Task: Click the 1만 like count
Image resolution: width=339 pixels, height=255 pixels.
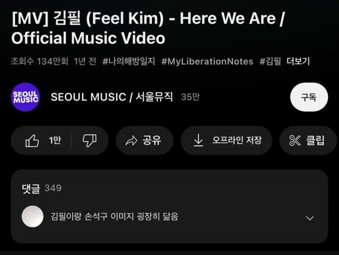Action: [x=55, y=140]
